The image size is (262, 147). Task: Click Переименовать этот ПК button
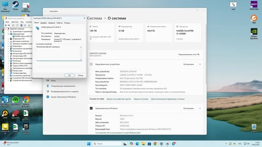189,55
